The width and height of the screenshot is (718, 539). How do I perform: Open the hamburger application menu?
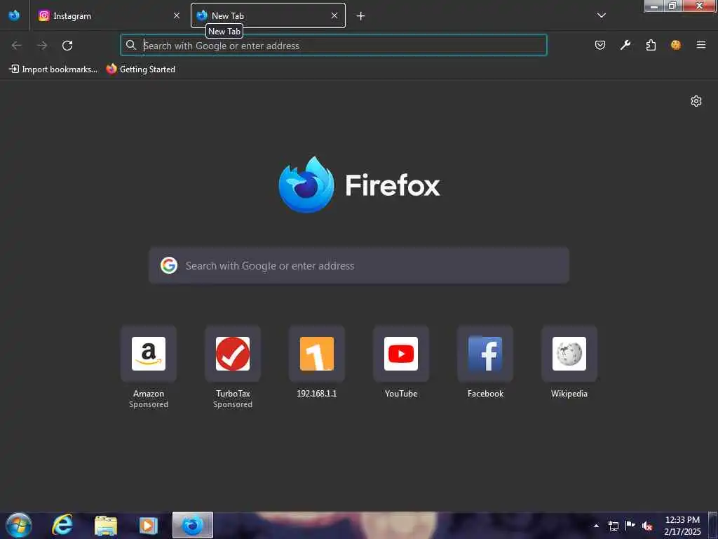(x=701, y=45)
